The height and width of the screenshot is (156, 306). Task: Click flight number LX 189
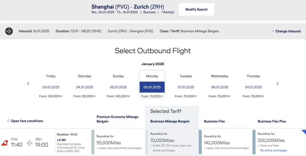pyautogui.click(x=61, y=140)
